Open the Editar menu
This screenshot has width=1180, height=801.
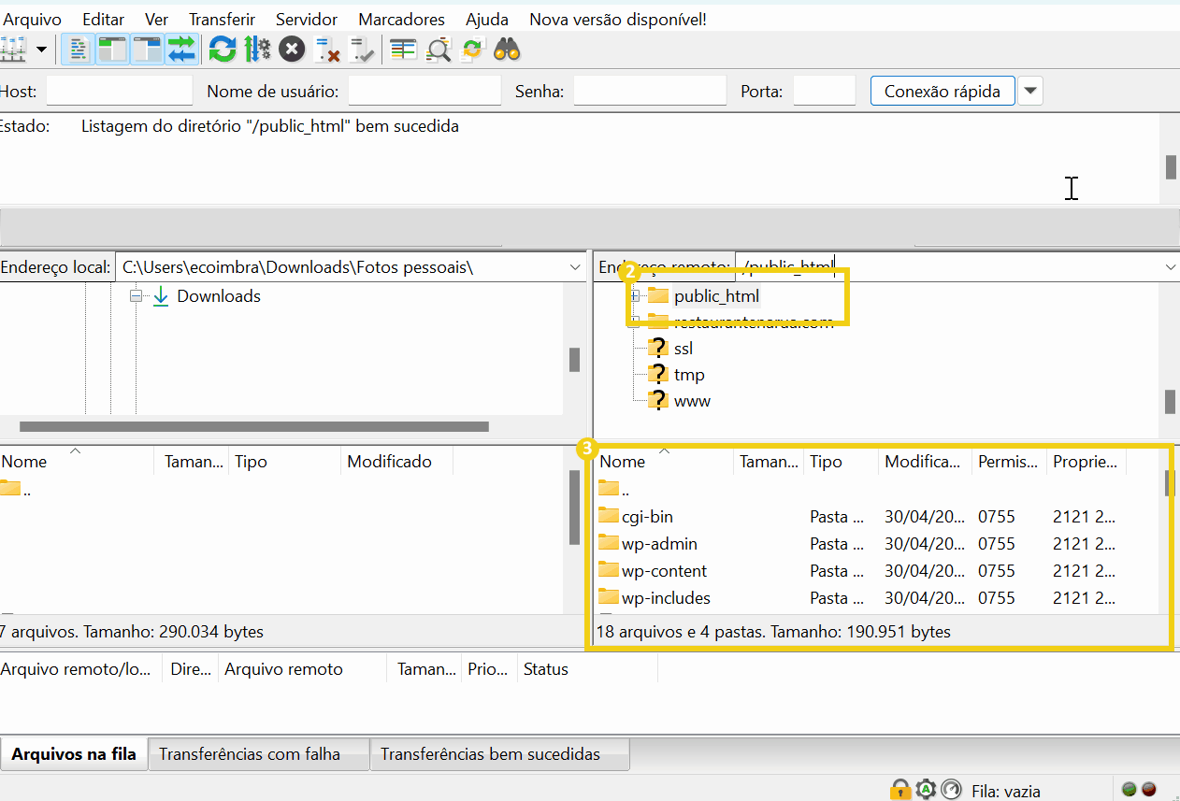click(103, 19)
